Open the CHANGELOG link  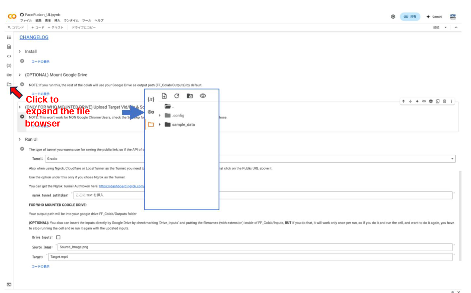point(34,37)
